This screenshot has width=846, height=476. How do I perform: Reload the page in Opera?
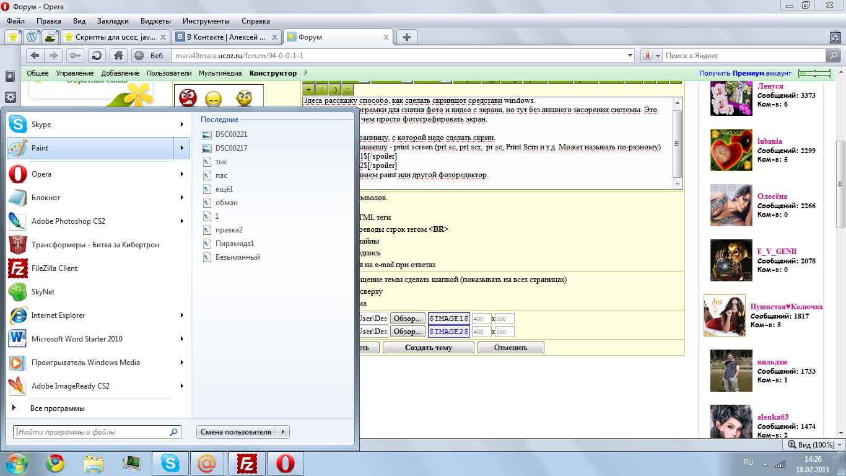click(x=96, y=55)
